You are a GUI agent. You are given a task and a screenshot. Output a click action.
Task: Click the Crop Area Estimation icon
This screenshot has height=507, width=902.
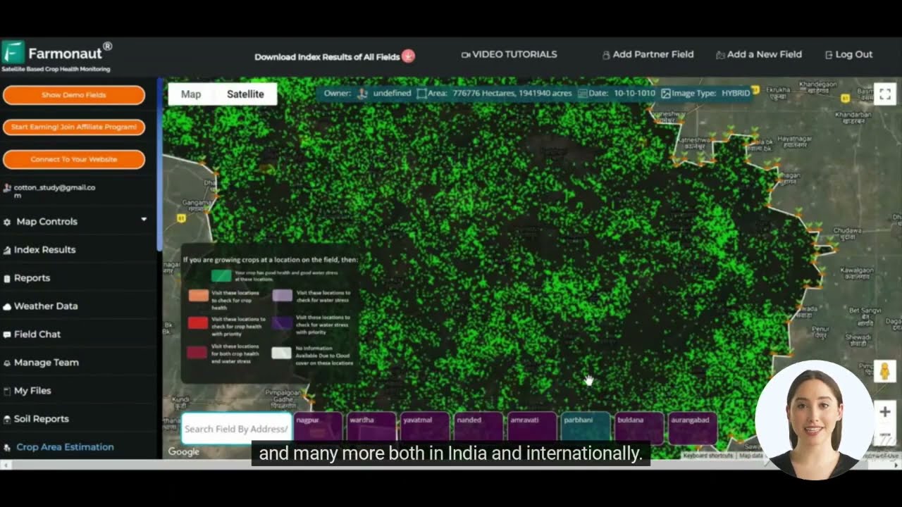point(7,447)
